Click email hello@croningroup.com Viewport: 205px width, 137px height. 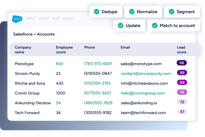coord(143,93)
